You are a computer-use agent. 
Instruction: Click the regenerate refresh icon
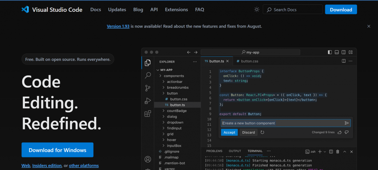262,132
